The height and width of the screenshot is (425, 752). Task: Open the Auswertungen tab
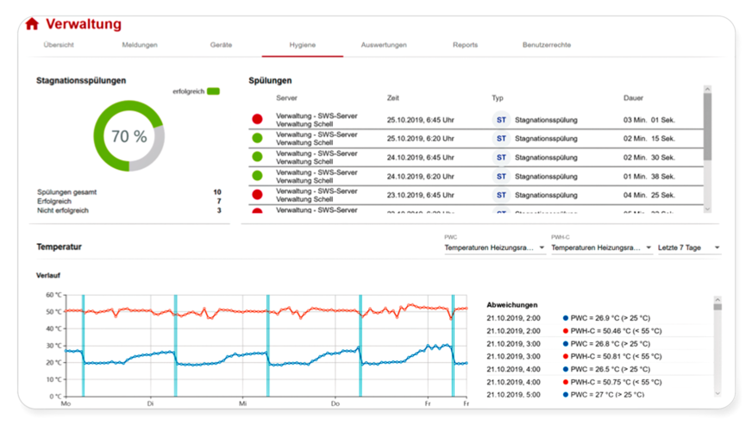click(384, 45)
